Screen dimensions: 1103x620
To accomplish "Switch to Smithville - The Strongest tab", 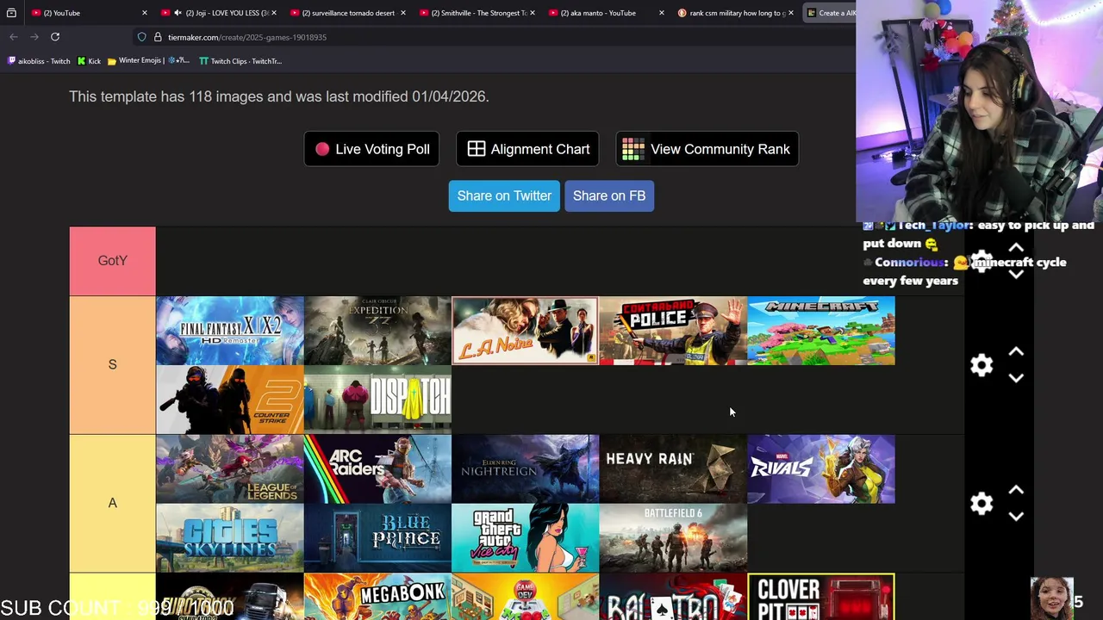I will 476,13.
